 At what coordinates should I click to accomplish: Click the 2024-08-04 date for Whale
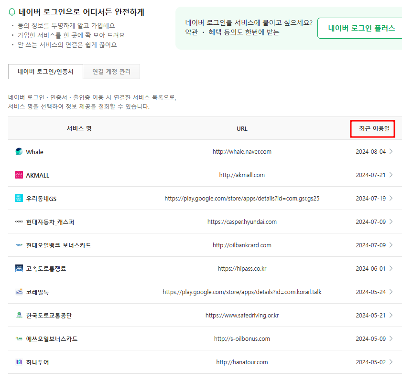pyautogui.click(x=371, y=152)
